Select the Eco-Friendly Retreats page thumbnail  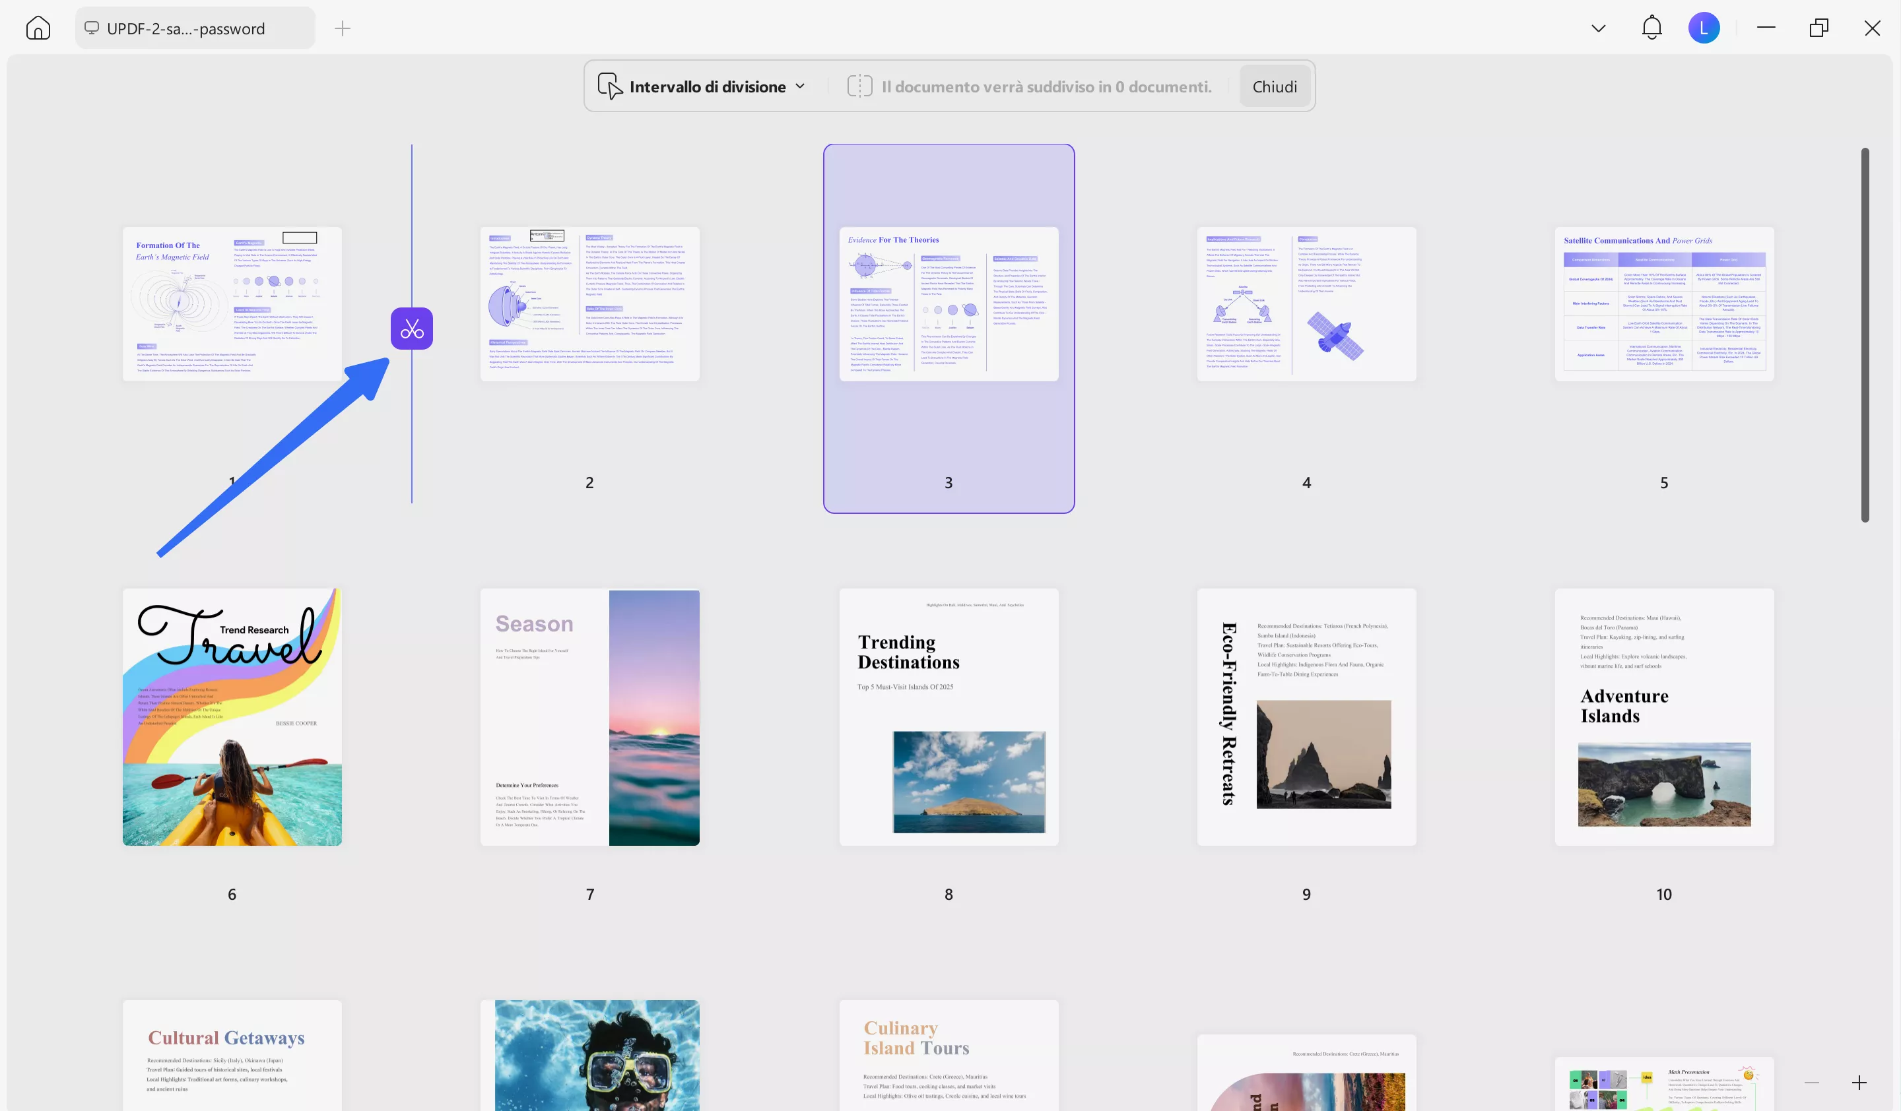(1306, 716)
